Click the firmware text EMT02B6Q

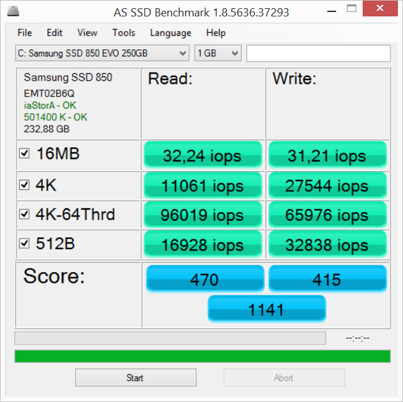click(x=49, y=93)
